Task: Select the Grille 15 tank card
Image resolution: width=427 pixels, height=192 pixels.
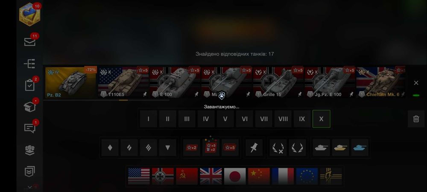Action: [278, 82]
